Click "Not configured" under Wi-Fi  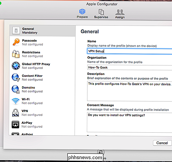point(32,103)
